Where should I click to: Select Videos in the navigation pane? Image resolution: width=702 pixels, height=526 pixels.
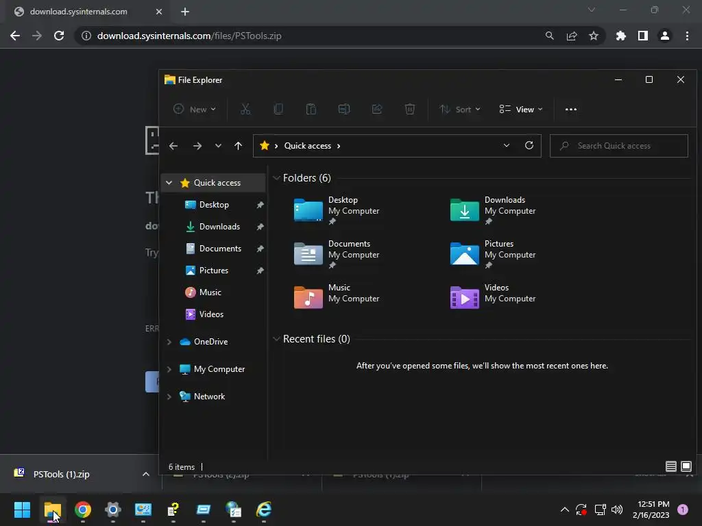211,314
